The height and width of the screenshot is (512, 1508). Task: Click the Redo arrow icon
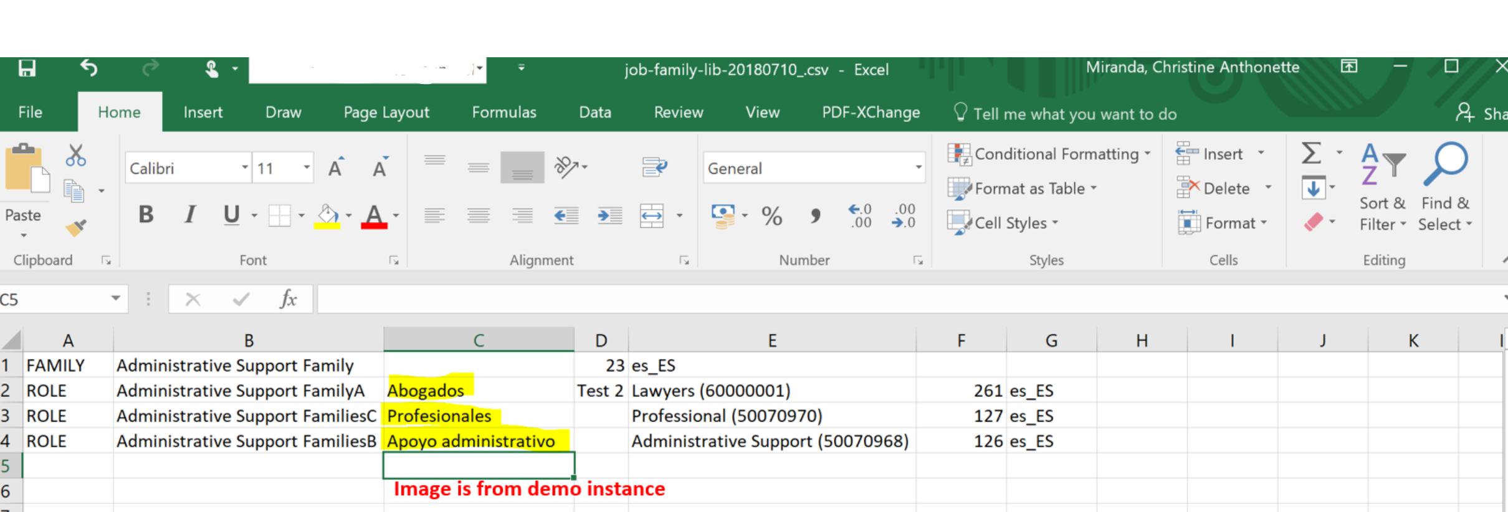(x=150, y=68)
